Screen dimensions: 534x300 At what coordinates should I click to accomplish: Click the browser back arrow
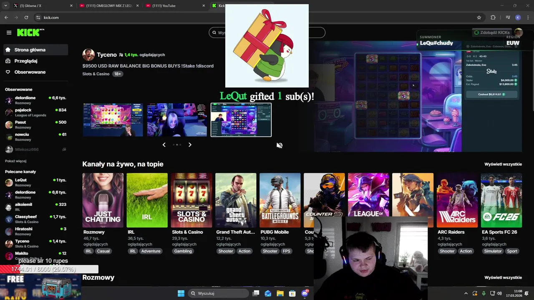6,17
